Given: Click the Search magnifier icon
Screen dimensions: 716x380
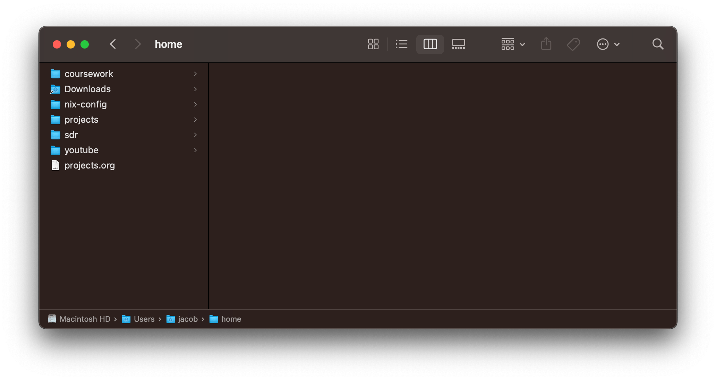Looking at the screenshot, I should pos(657,44).
